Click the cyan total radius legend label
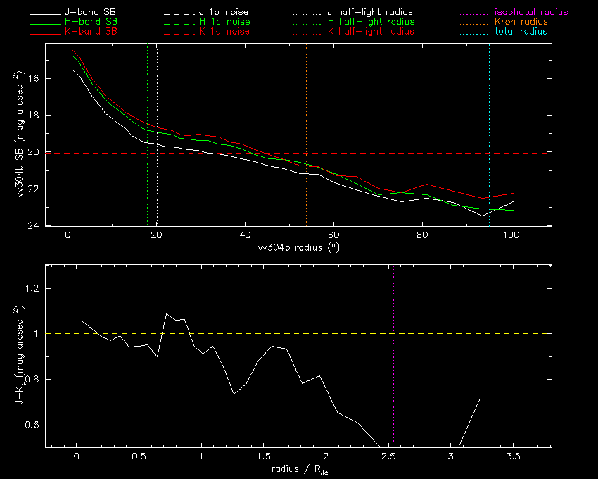The height and width of the screenshot is (479, 598). click(521, 32)
